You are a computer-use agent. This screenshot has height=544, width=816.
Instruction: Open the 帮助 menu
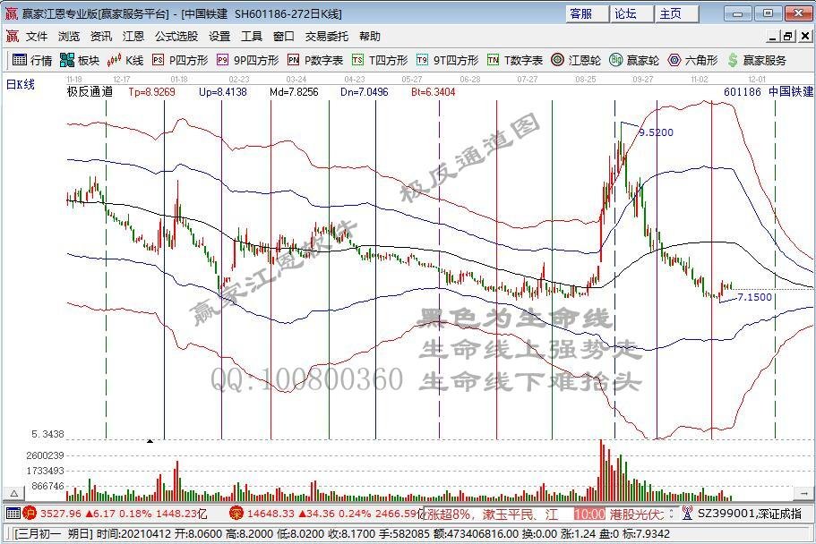(x=370, y=37)
